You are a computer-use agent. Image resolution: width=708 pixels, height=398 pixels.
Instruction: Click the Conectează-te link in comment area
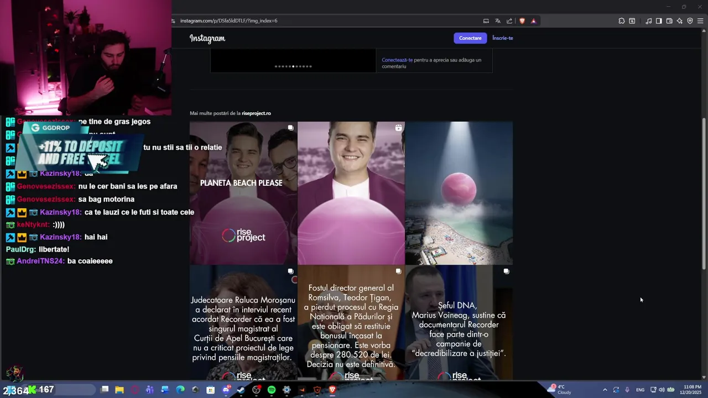click(397, 60)
